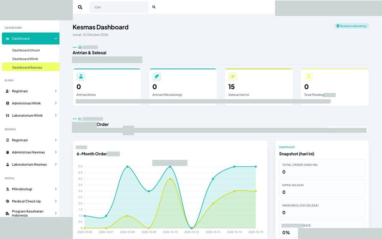Click the Selesai Hari Ini value 15
The height and width of the screenshot is (239, 382).
coord(231,87)
